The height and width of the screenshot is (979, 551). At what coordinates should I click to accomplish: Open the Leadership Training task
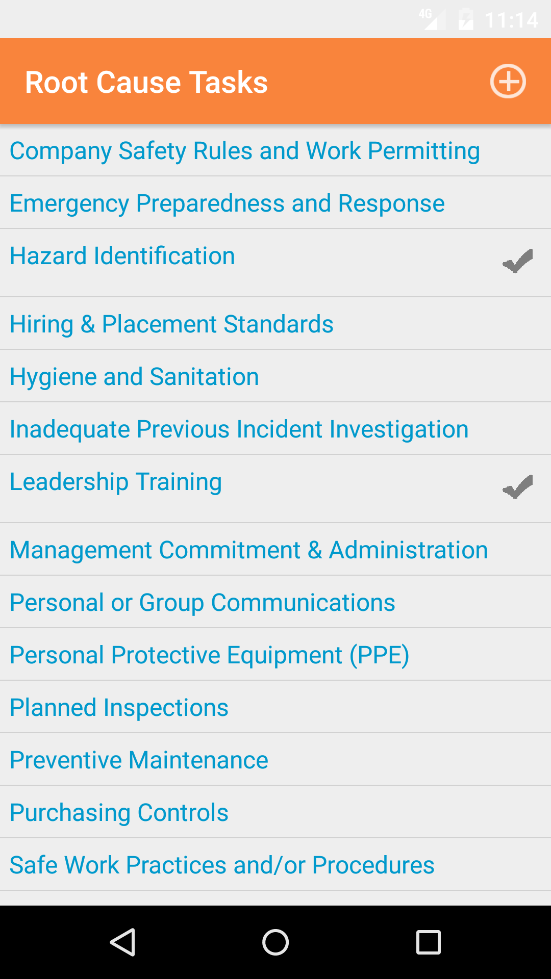point(116,482)
